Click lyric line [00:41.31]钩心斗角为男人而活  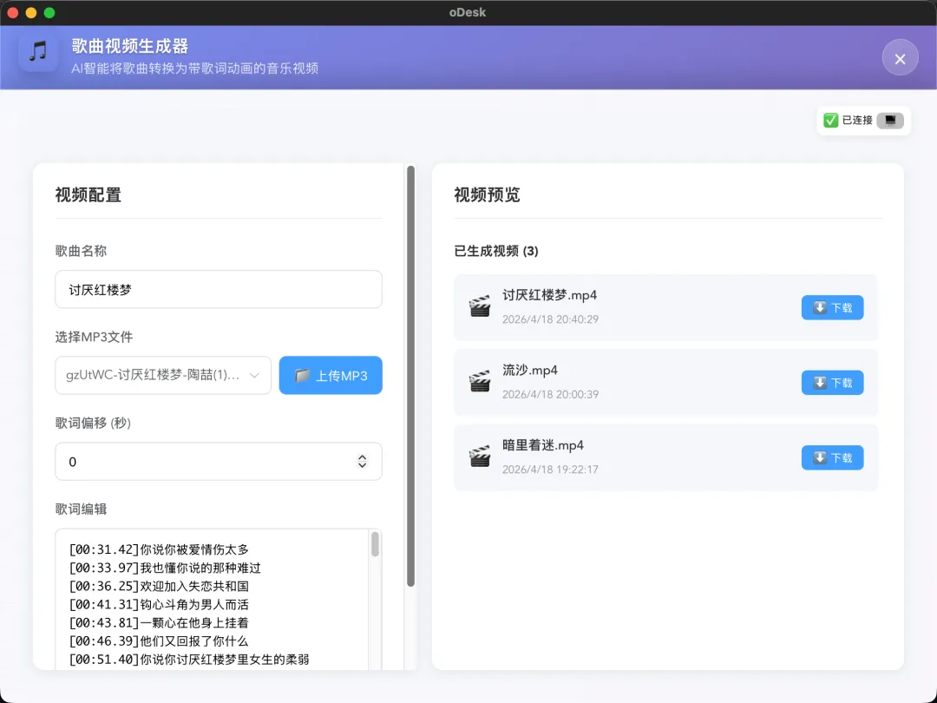[x=159, y=605]
